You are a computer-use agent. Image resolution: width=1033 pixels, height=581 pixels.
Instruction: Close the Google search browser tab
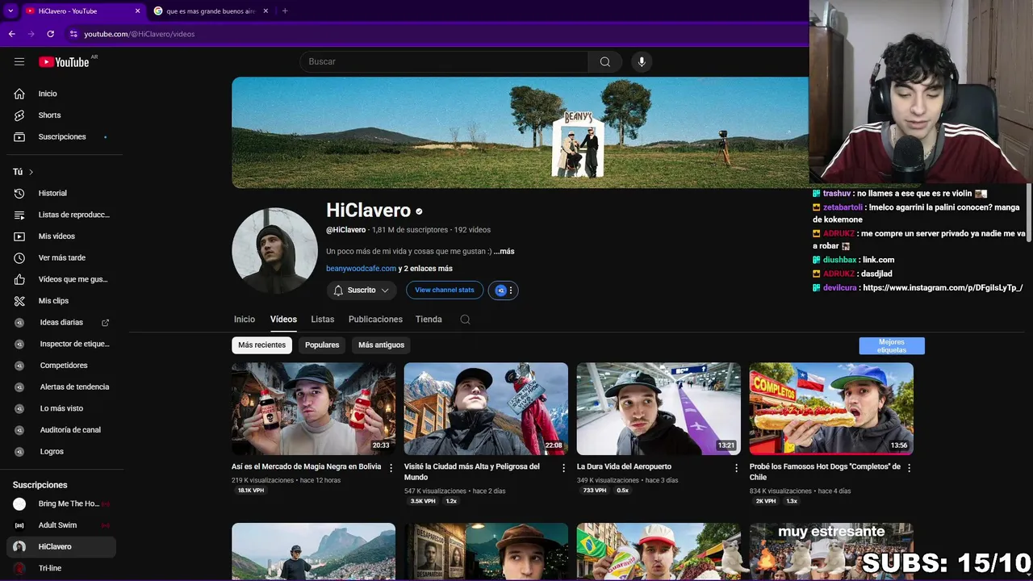(x=266, y=11)
